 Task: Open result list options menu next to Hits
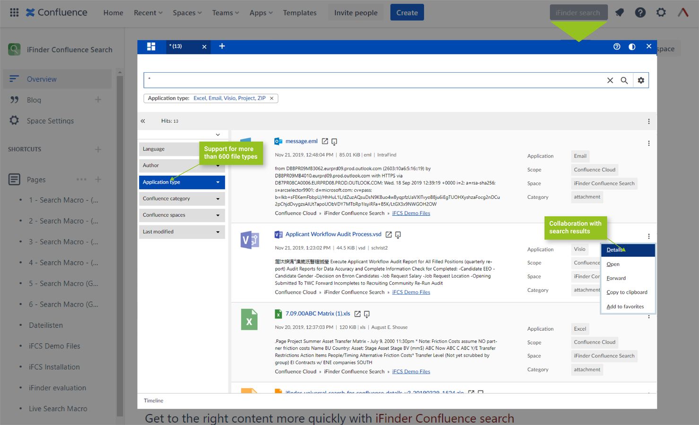648,121
